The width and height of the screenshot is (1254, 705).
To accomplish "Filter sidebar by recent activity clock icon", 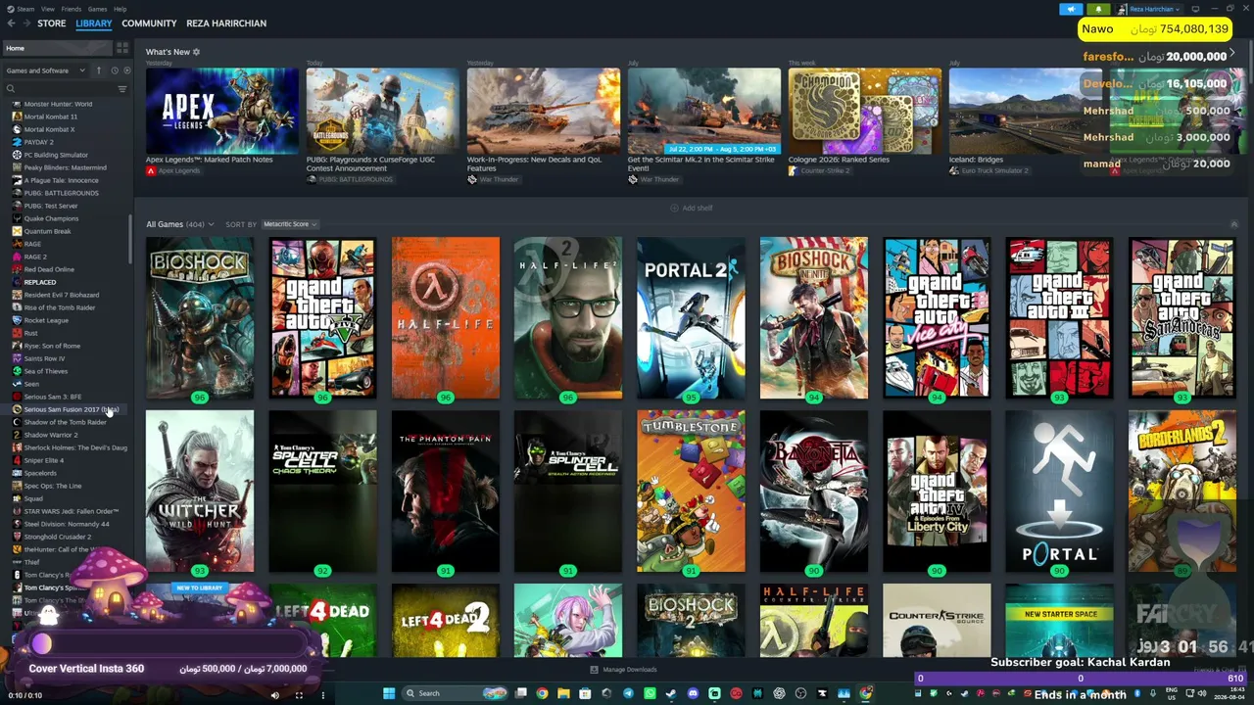I will (x=114, y=70).
